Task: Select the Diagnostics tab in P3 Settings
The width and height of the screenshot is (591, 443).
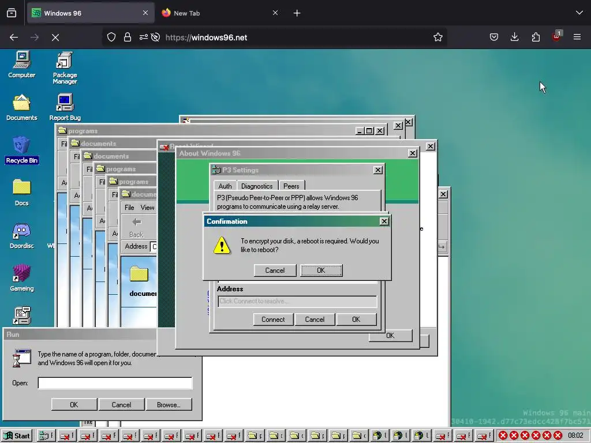Action: pos(257,186)
